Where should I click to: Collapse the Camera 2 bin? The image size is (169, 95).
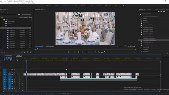pos(4,26)
